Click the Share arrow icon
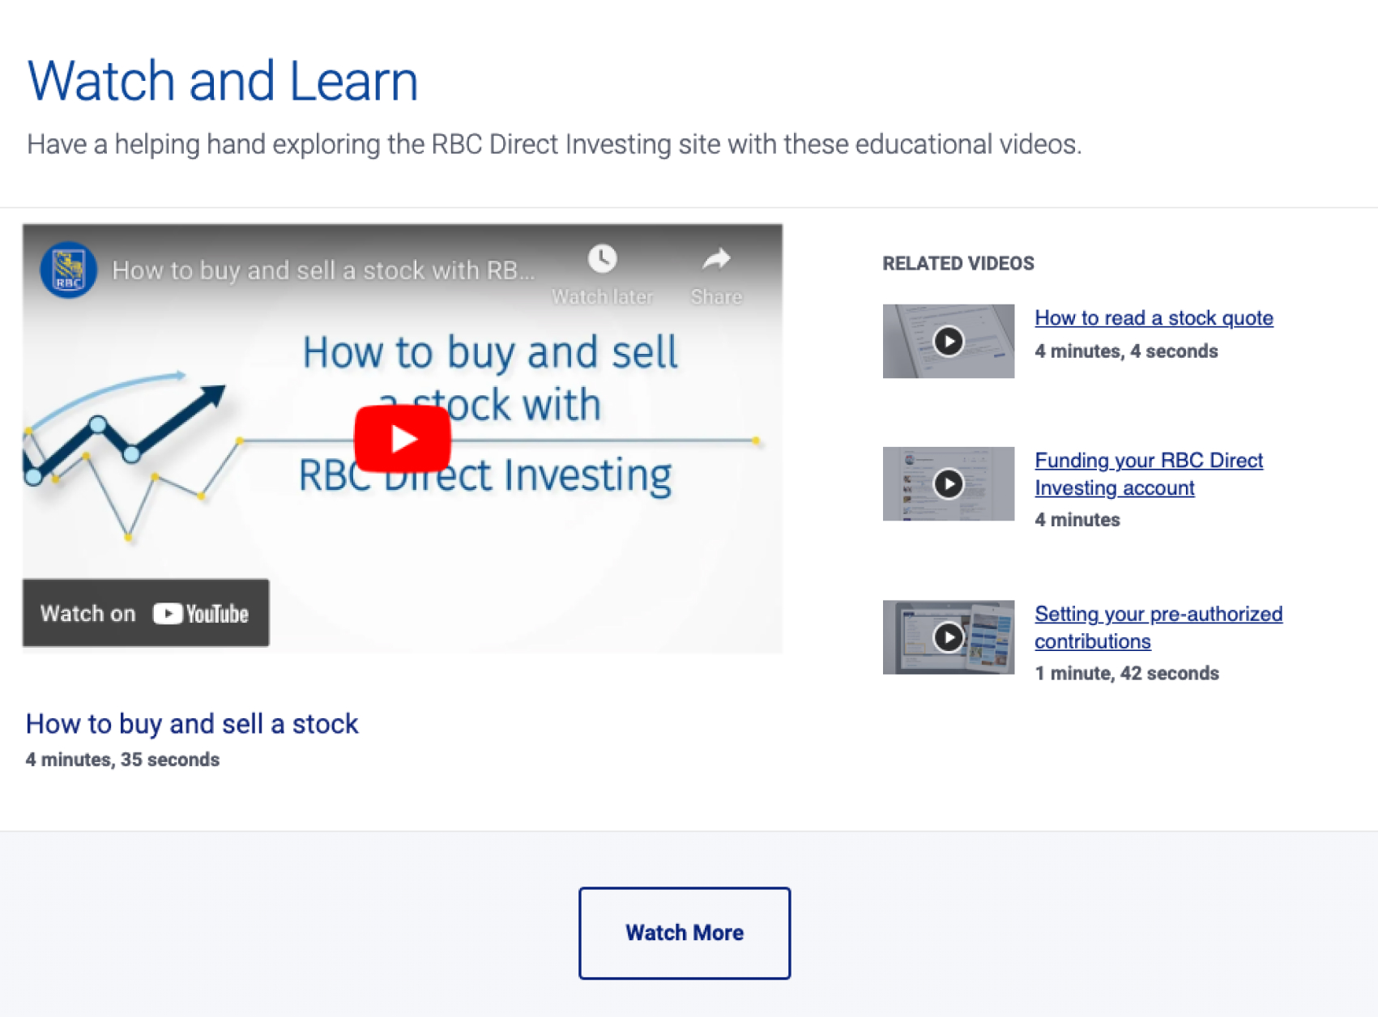The height and width of the screenshot is (1017, 1378). pos(716,259)
